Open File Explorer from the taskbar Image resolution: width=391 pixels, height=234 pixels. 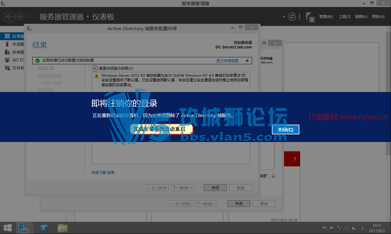pos(62,228)
